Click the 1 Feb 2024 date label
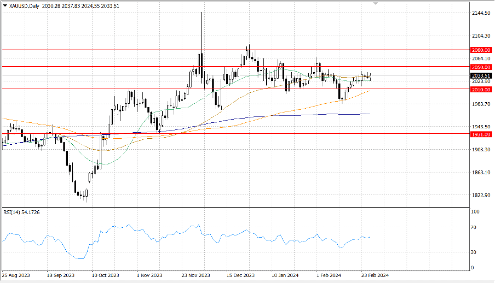The image size is (495, 283). [x=329, y=275]
